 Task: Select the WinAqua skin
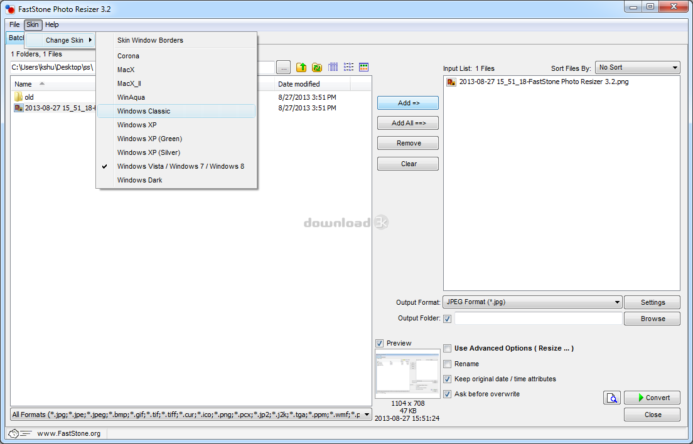(176, 97)
